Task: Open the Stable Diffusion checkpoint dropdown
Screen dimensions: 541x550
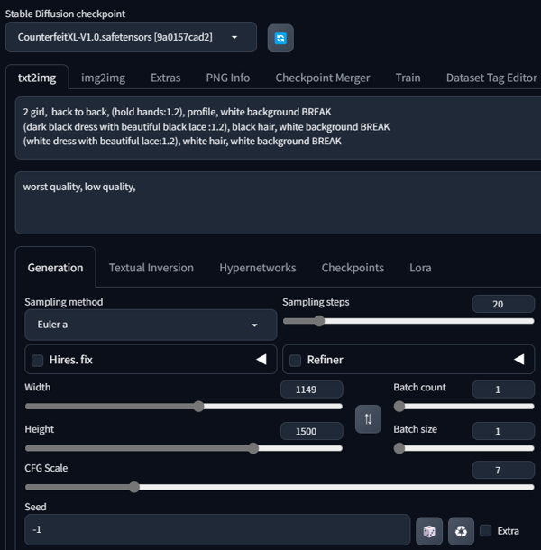Action: tap(131, 37)
